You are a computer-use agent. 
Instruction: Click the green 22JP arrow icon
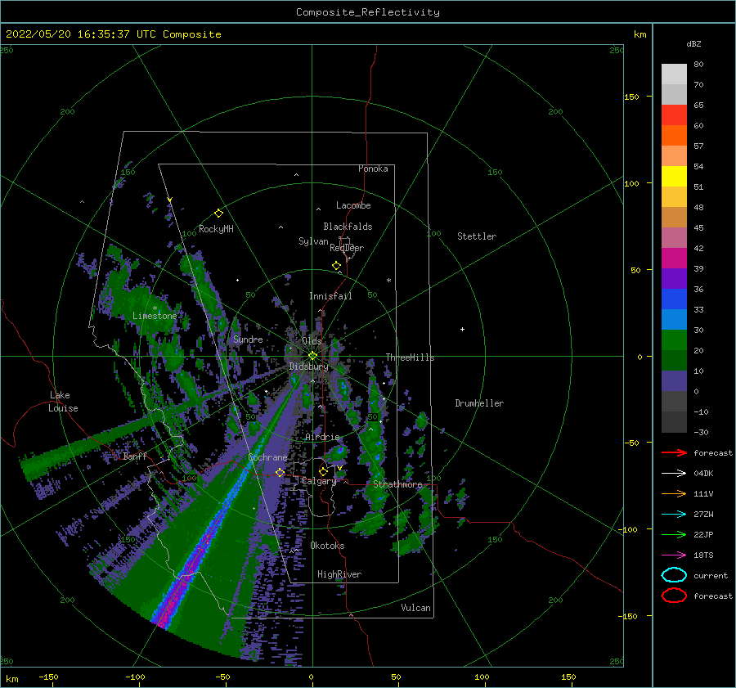point(674,534)
